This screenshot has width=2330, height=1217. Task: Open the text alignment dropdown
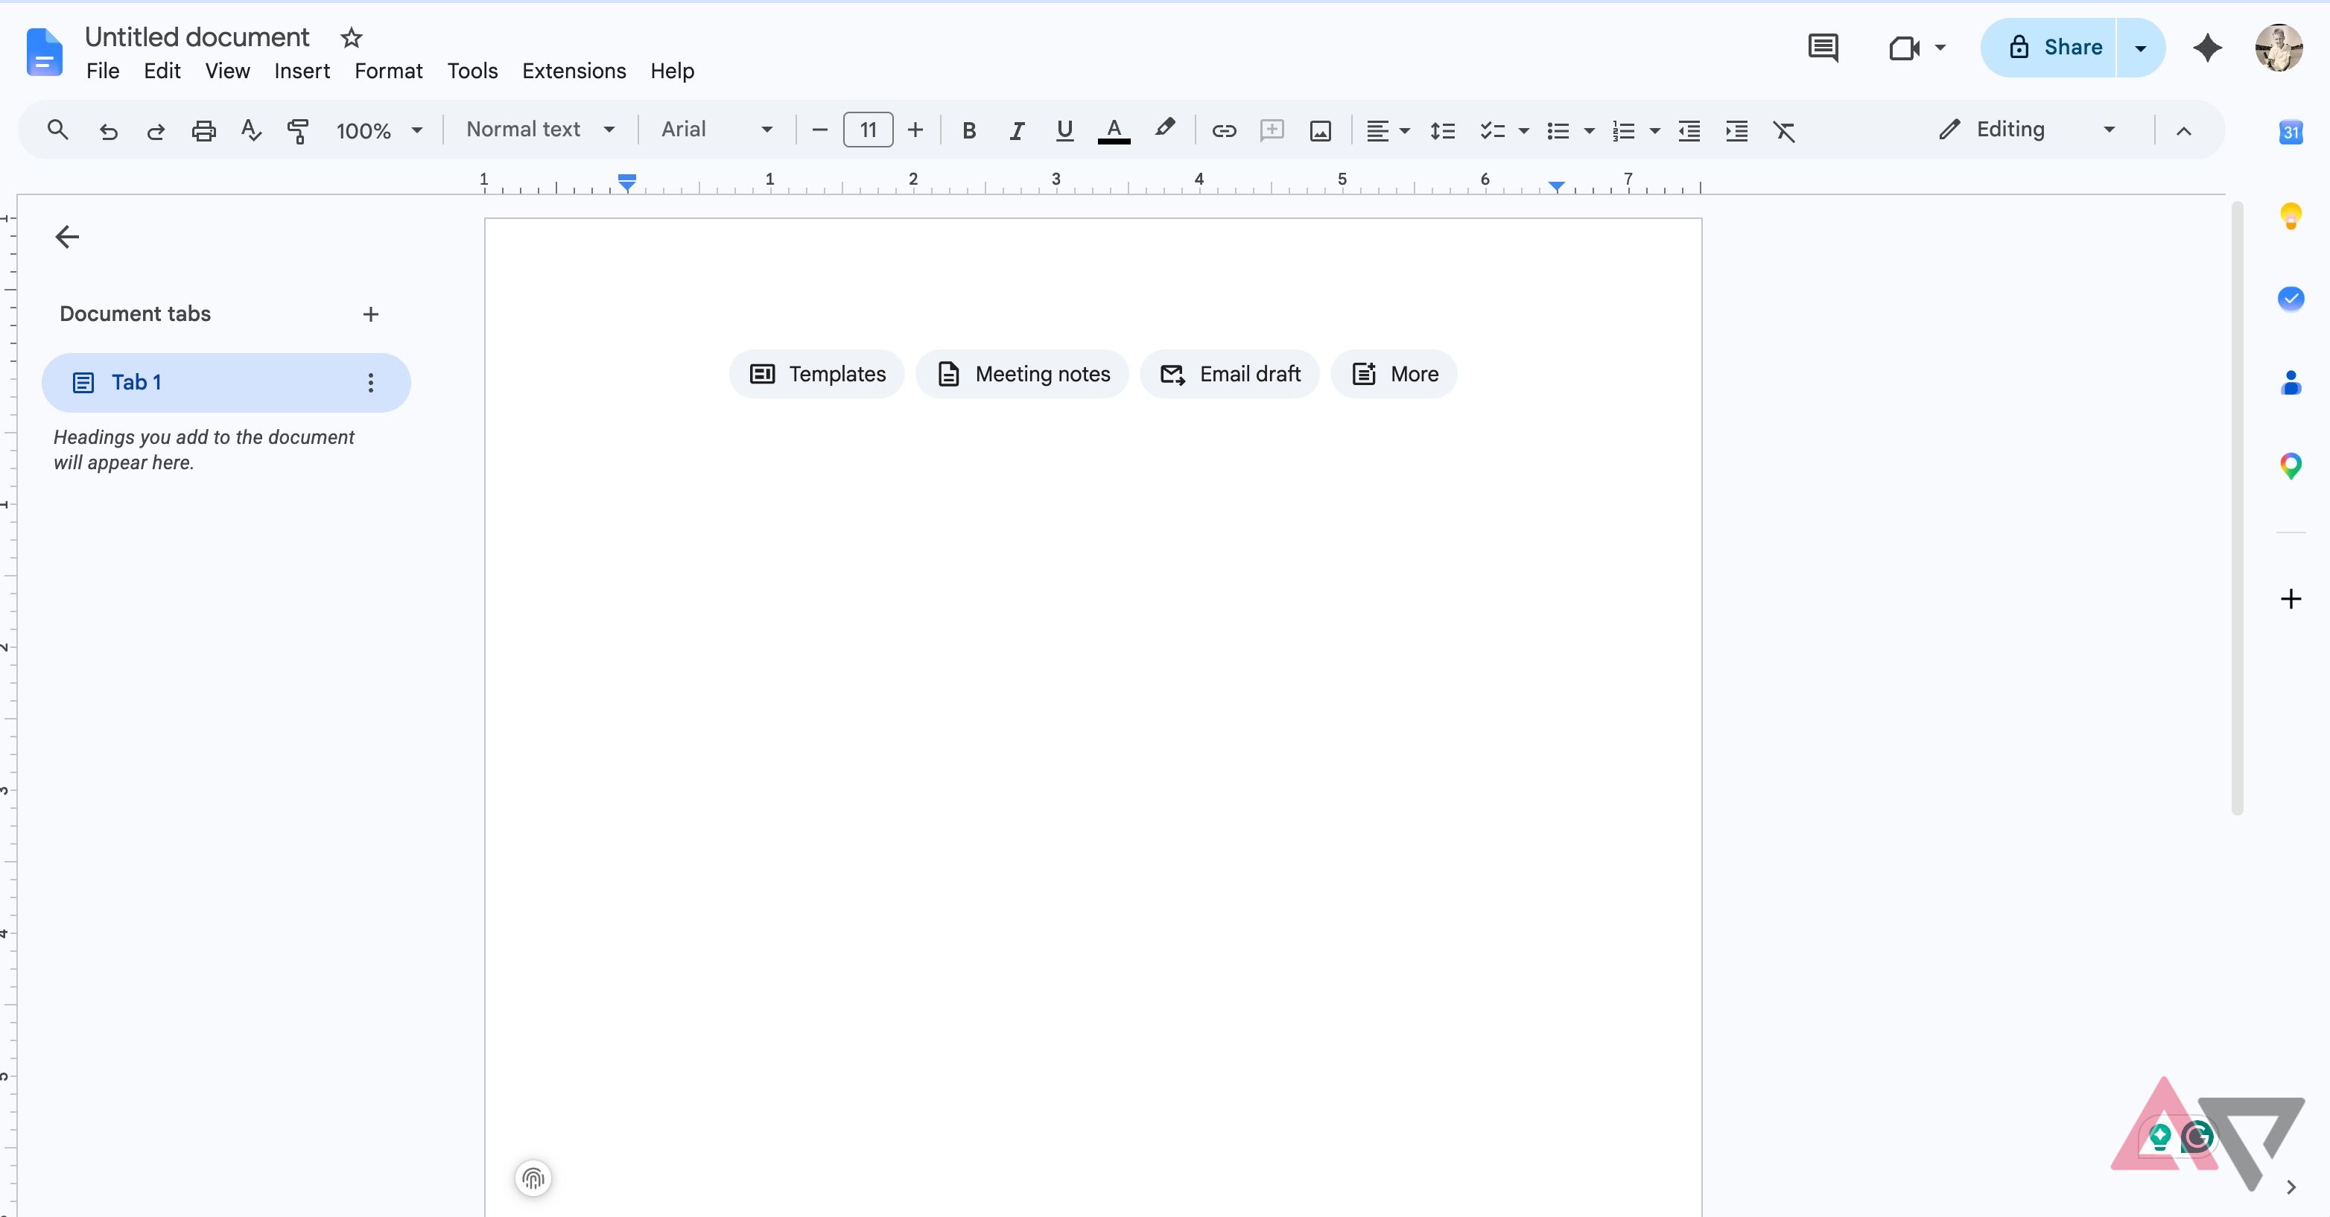(x=1388, y=131)
